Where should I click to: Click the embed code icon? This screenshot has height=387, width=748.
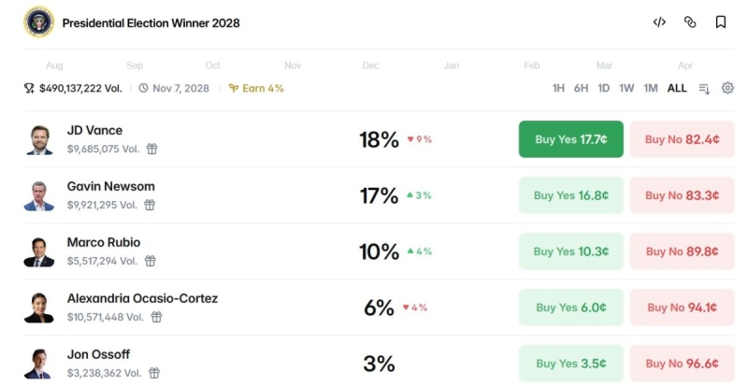pyautogui.click(x=659, y=22)
